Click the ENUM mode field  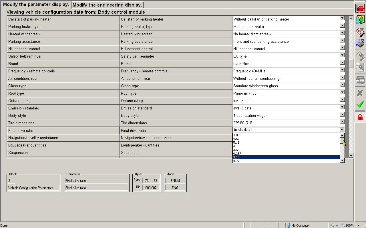point(175,181)
